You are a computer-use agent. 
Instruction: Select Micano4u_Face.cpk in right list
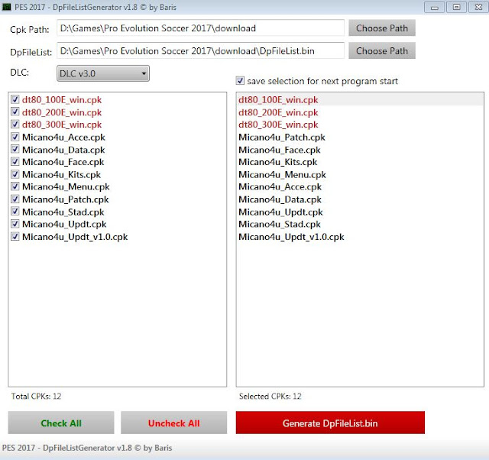[x=360, y=150]
